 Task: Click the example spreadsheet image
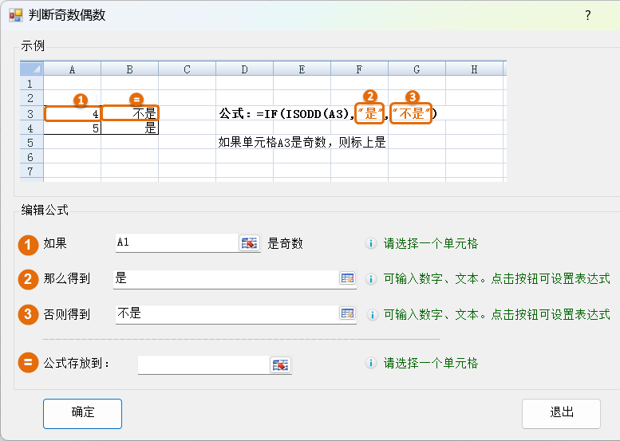[263, 121]
